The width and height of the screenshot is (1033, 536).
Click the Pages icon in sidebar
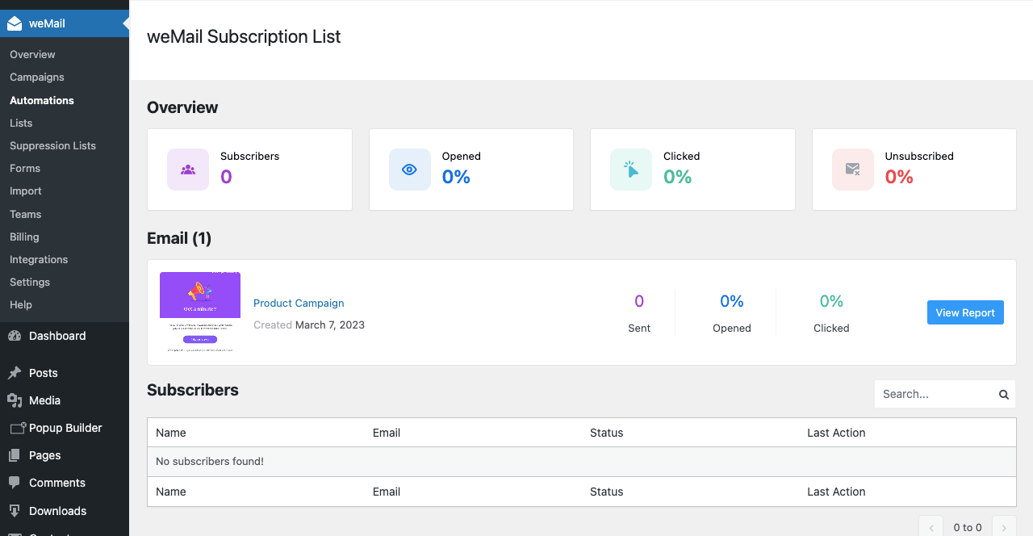coord(15,455)
